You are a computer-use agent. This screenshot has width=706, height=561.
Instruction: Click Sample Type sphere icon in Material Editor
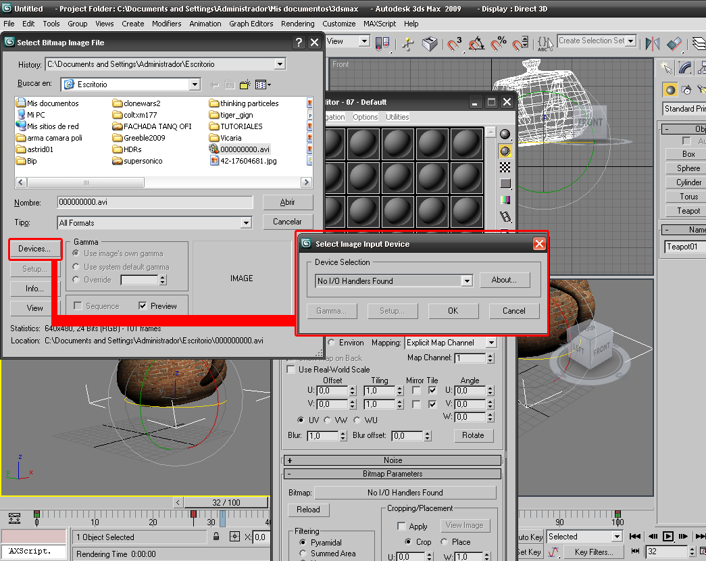click(x=505, y=135)
